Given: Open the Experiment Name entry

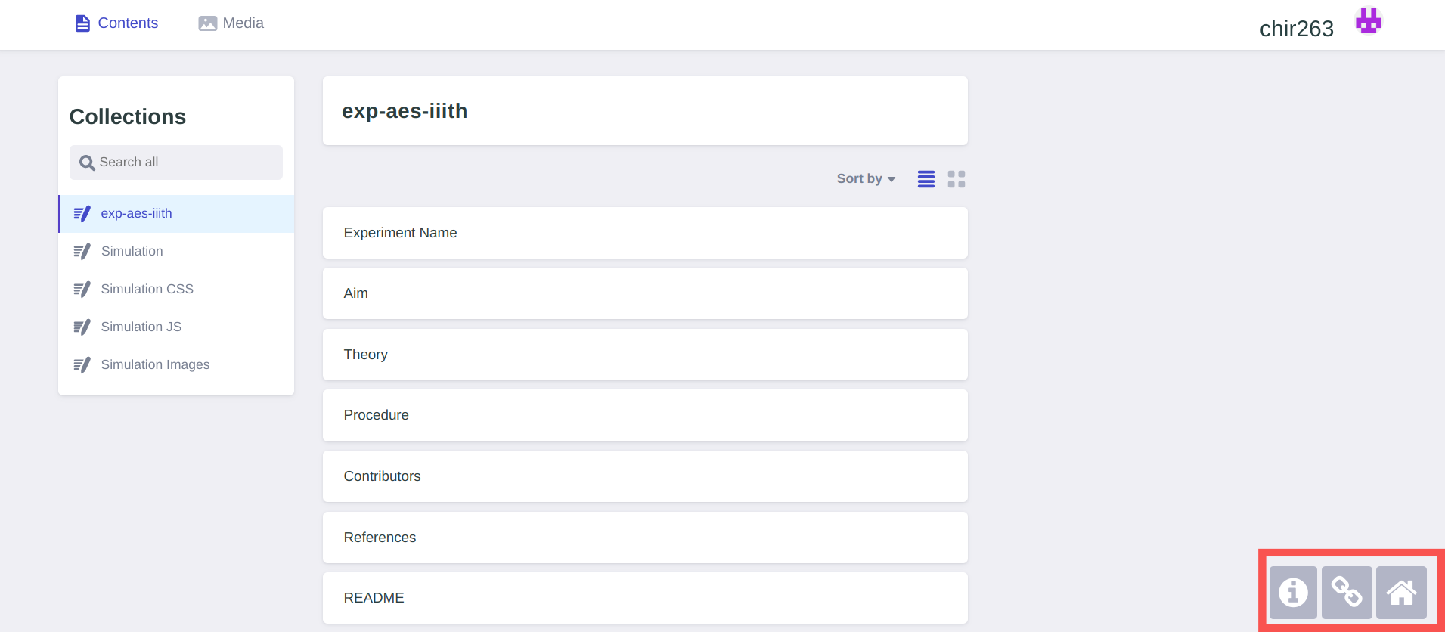Looking at the screenshot, I should pos(645,233).
